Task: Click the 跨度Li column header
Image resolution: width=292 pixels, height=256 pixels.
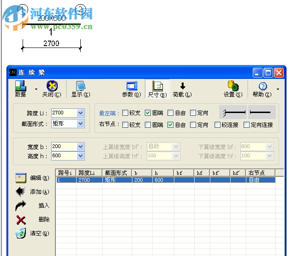Action: pyautogui.click(x=89, y=173)
